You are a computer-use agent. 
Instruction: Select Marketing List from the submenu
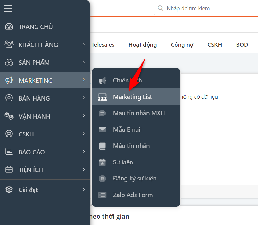tap(132, 96)
